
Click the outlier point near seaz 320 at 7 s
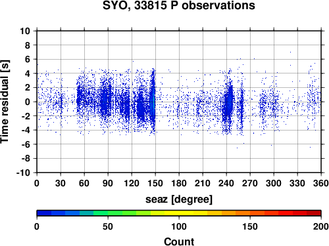290,52
